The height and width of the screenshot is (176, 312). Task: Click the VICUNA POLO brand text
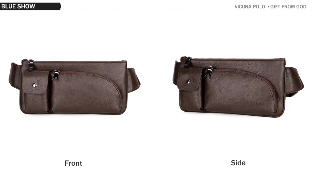(250, 7)
